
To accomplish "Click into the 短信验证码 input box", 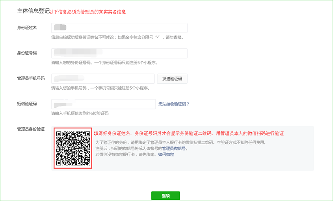I will click(103, 104).
